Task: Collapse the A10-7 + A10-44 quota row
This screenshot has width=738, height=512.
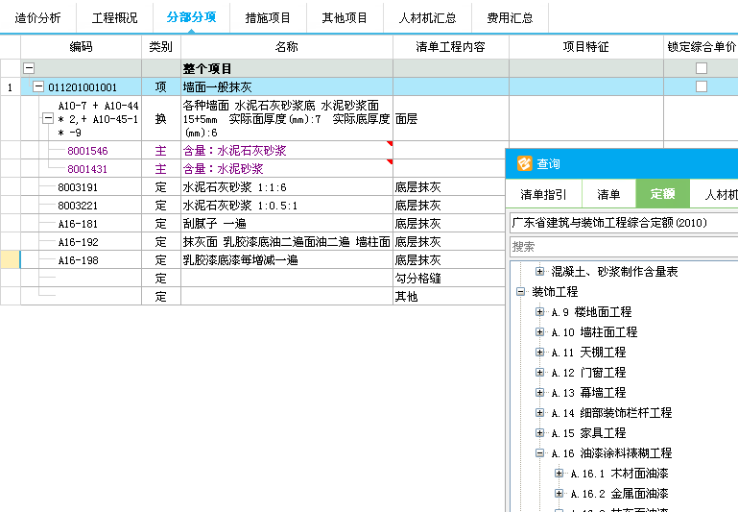Action: tap(48, 118)
